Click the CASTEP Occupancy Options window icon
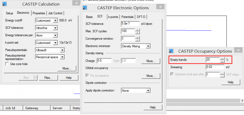 click(171, 51)
